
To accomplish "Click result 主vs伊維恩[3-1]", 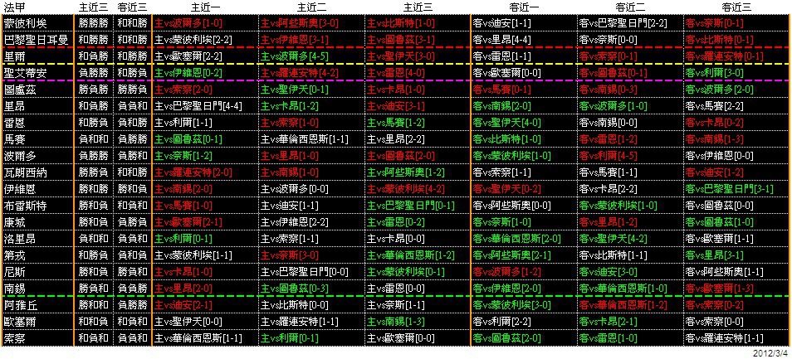I will 295,40.
